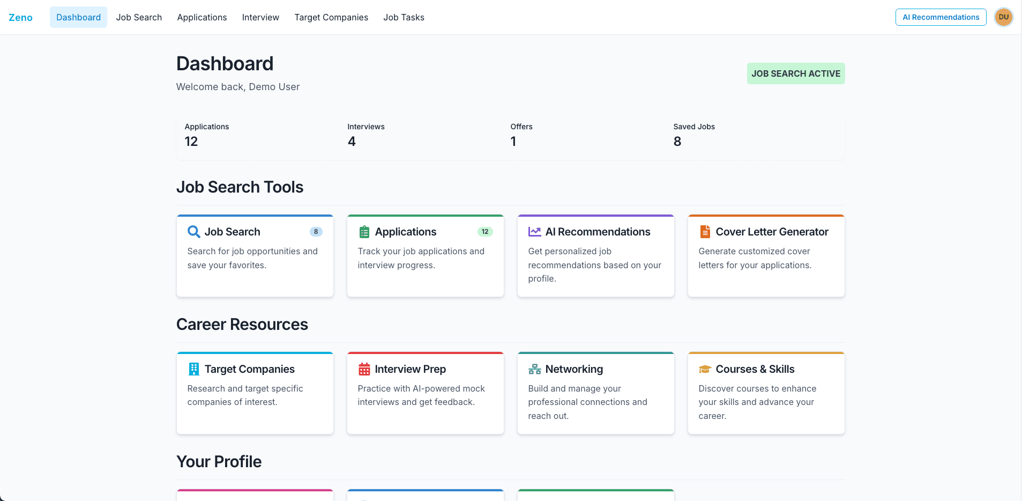Open the Networking card title

pos(574,369)
